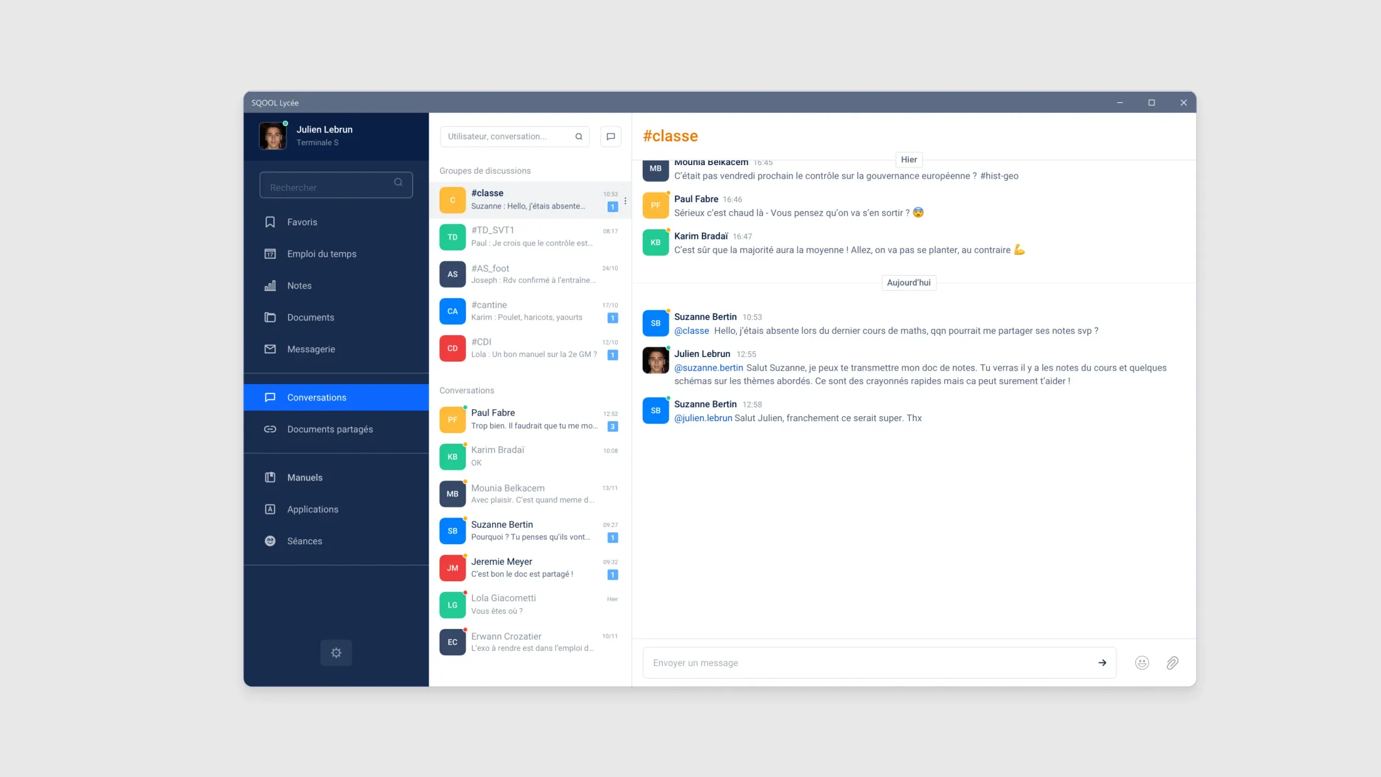Open conversation with Jeremie Meyer
The image size is (1381, 777).
(530, 568)
